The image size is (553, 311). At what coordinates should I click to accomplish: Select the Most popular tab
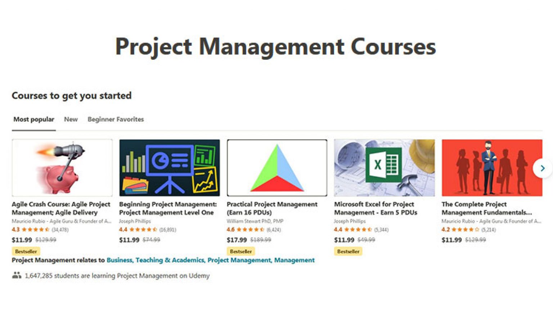33,119
